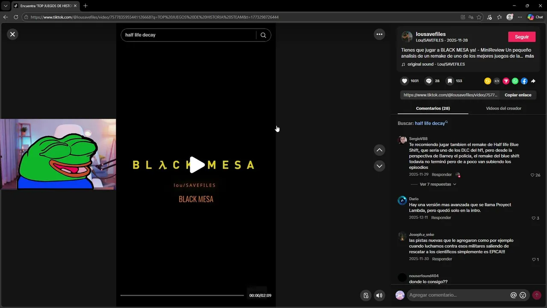This screenshot has width=547, height=308.
Task: Add this page to favorites with the star
Action: tap(479, 17)
